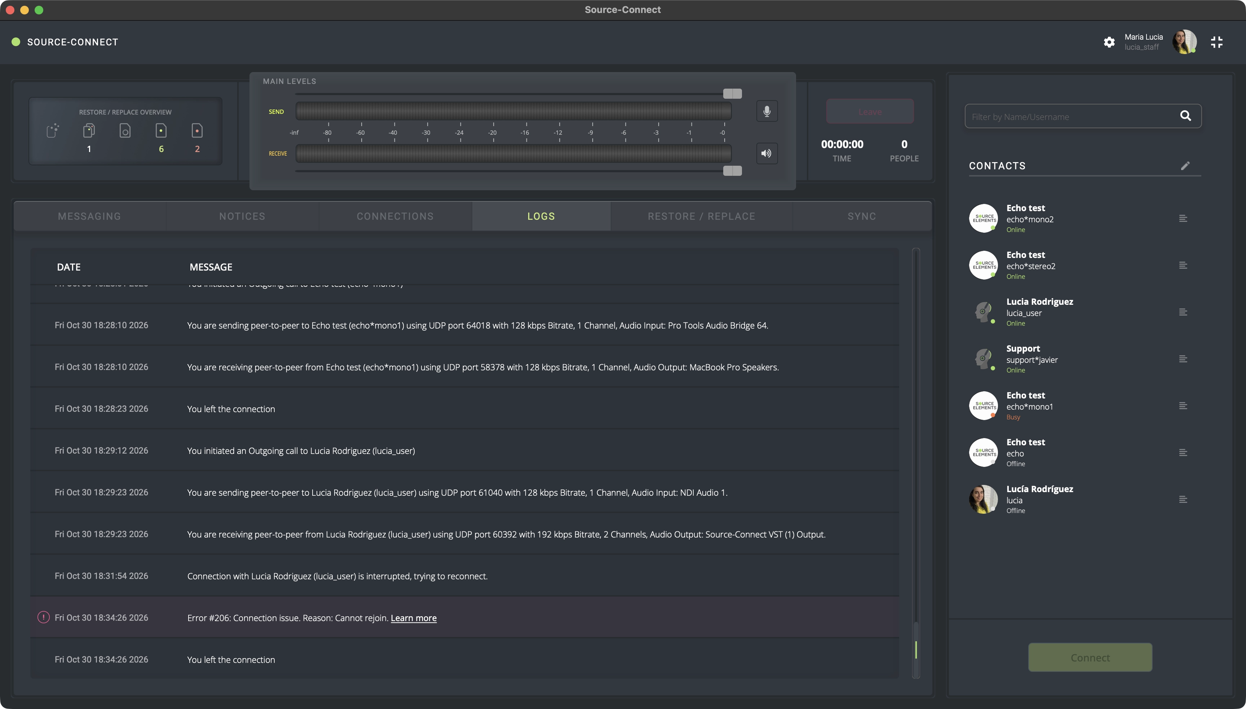Click the Connect button
The image size is (1246, 709).
(x=1090, y=657)
